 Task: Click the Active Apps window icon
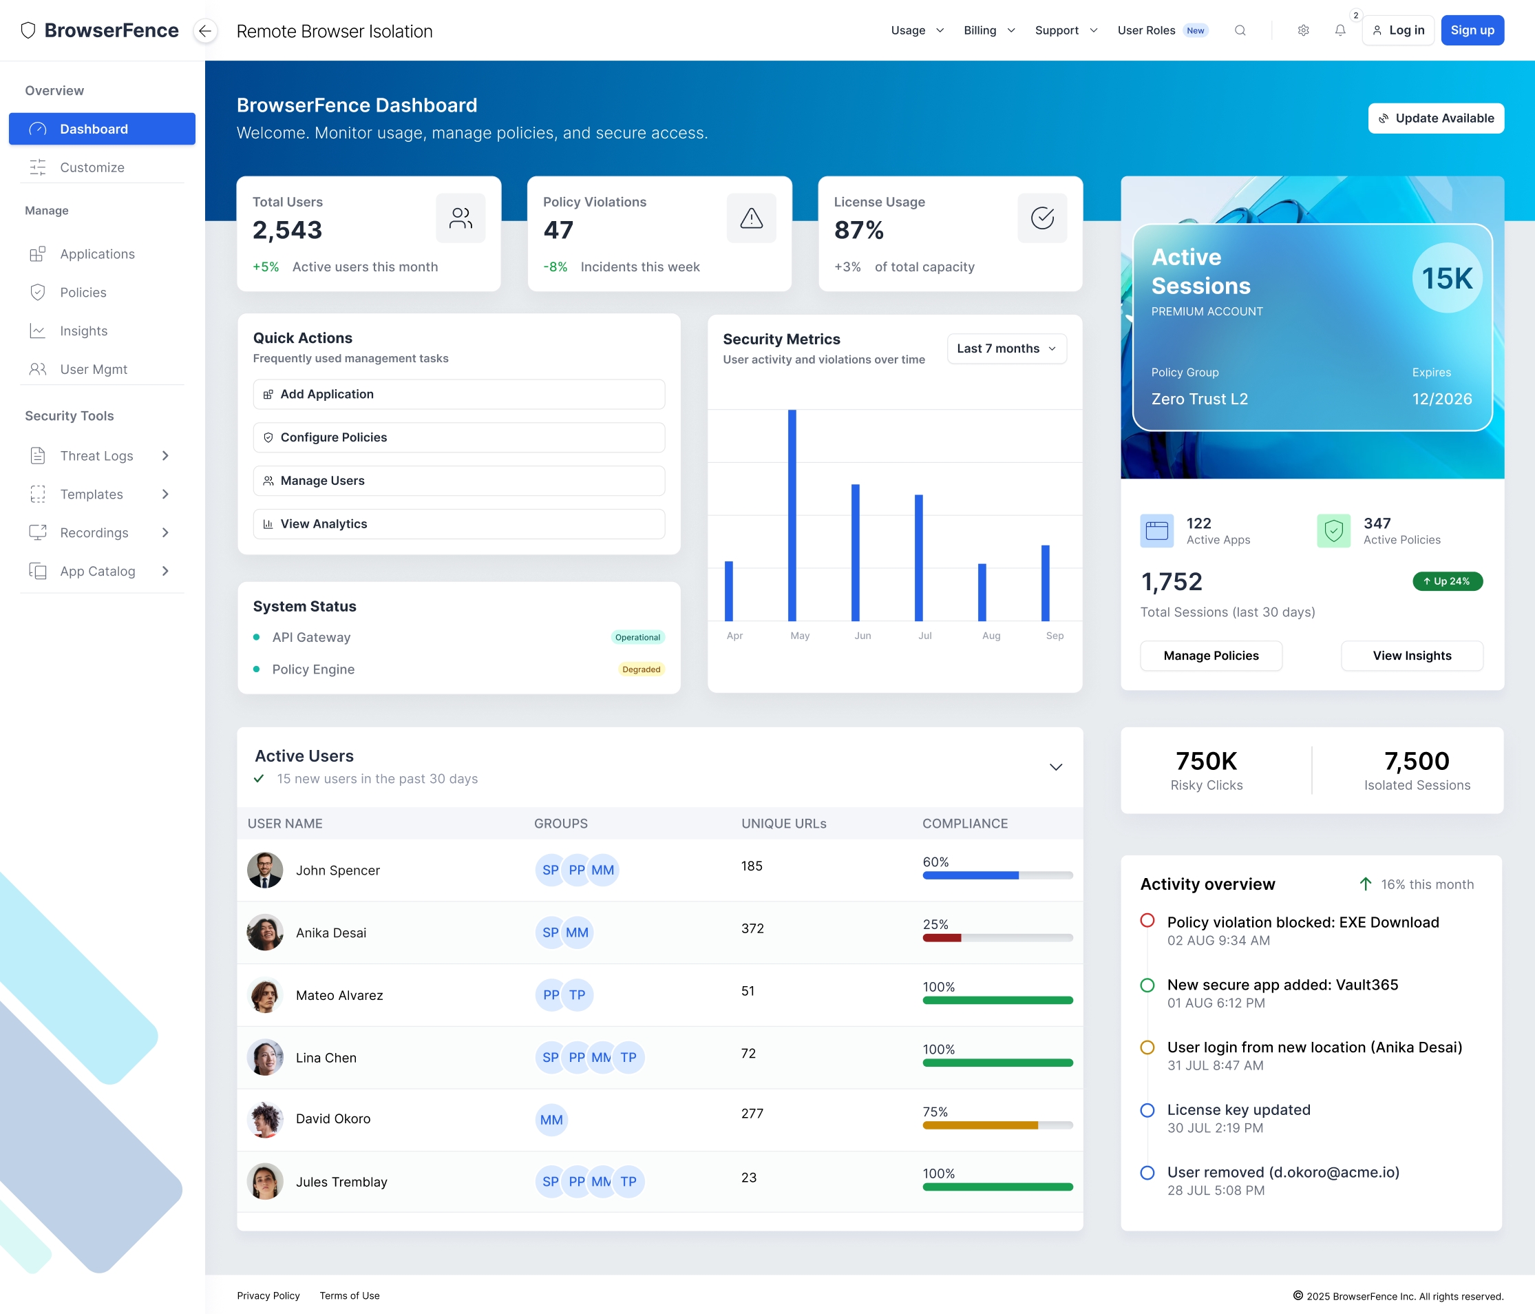pos(1156,531)
